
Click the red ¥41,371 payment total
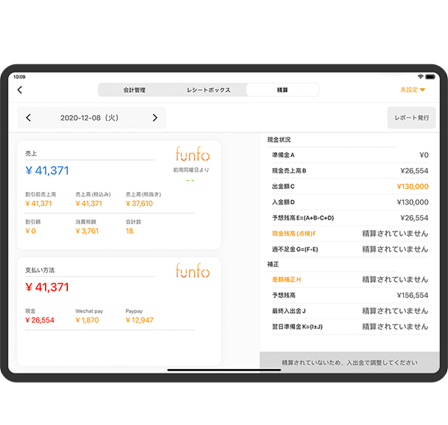[47, 288]
